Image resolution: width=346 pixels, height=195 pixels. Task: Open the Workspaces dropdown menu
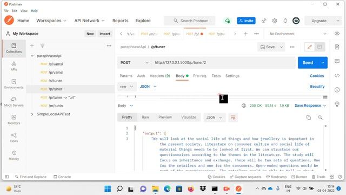click(51, 21)
